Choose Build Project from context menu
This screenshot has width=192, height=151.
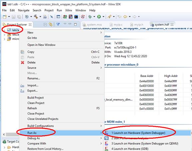(62, 98)
